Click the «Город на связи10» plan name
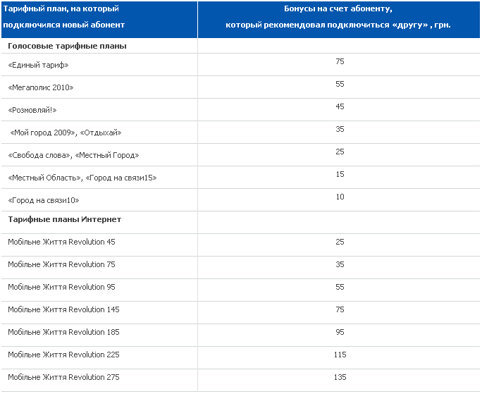Image resolution: width=482 pixels, height=394 pixels. (44, 200)
